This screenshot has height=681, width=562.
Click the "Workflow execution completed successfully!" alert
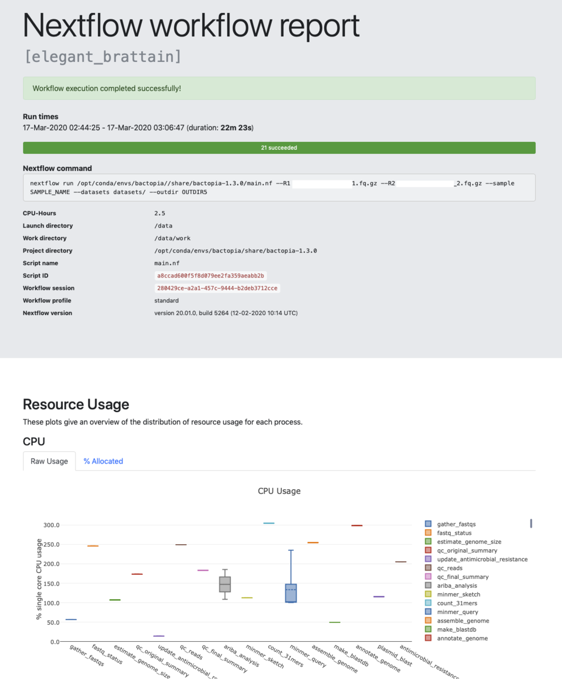click(x=279, y=89)
